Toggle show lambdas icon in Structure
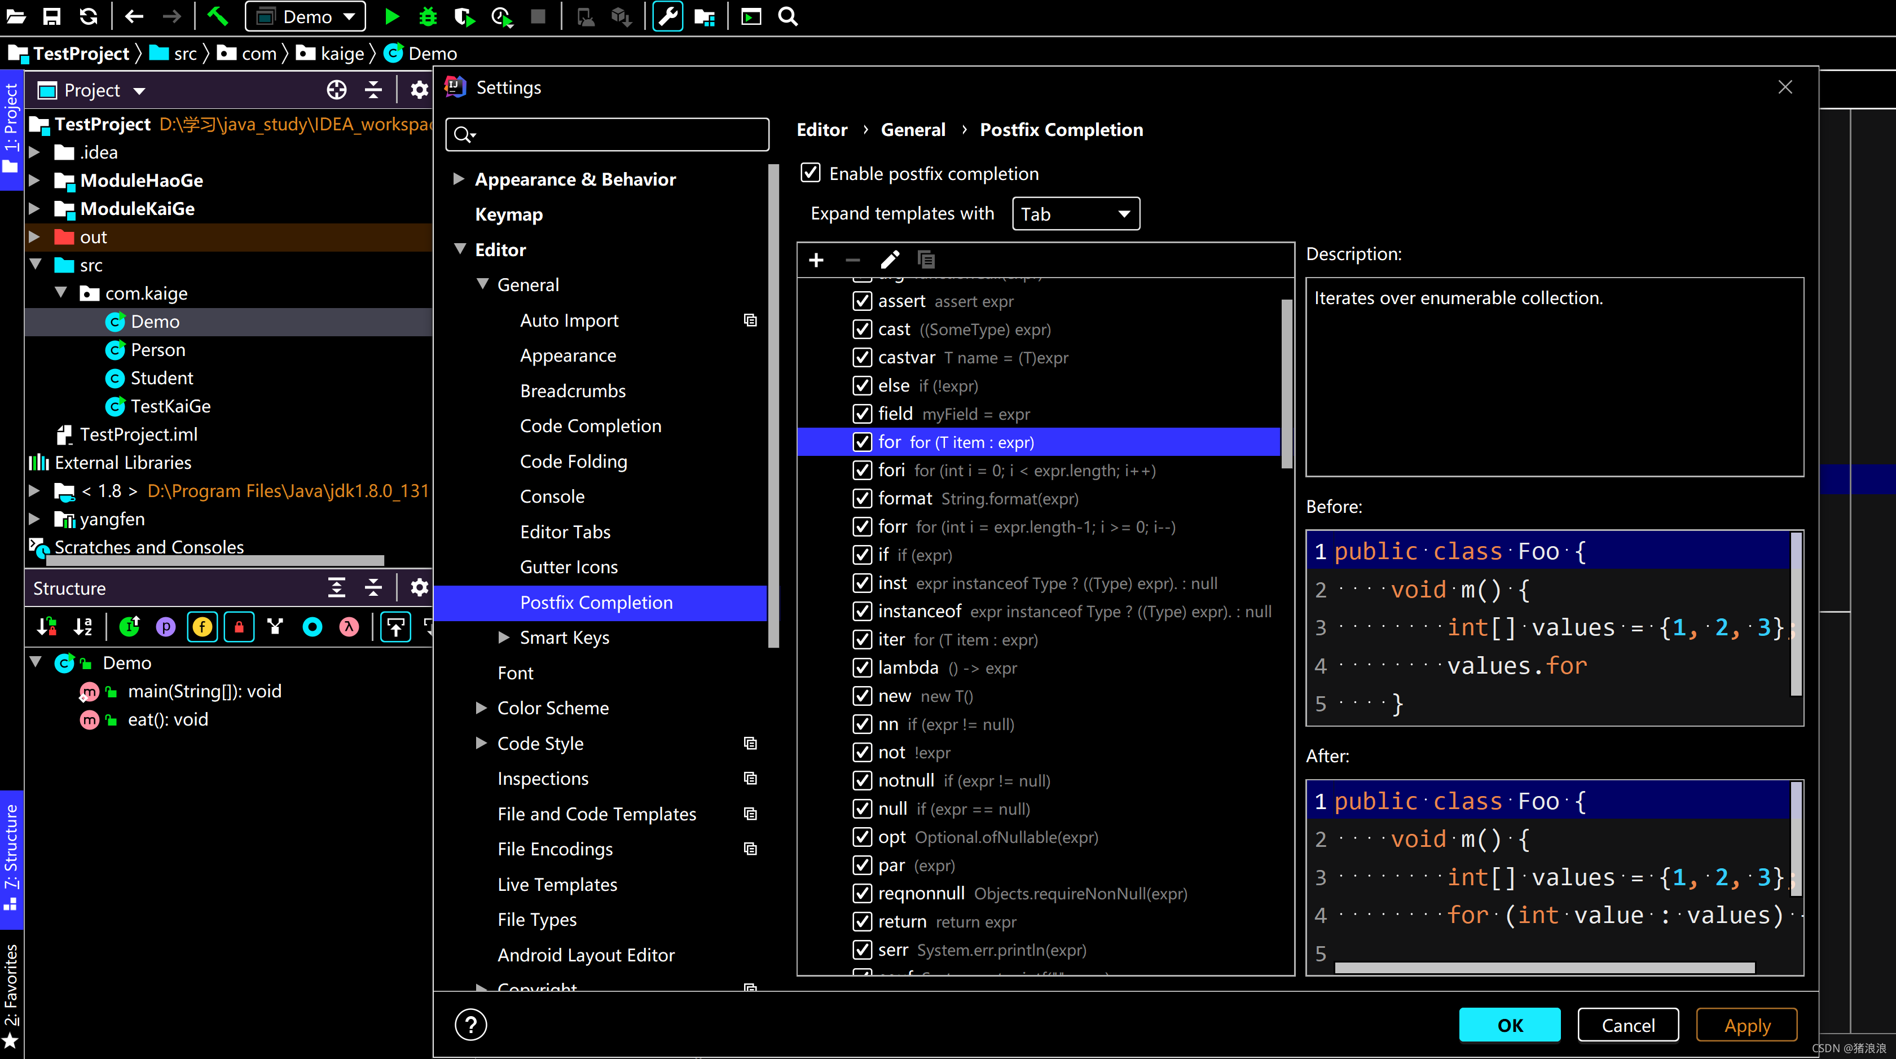This screenshot has height=1059, width=1896. (349, 626)
